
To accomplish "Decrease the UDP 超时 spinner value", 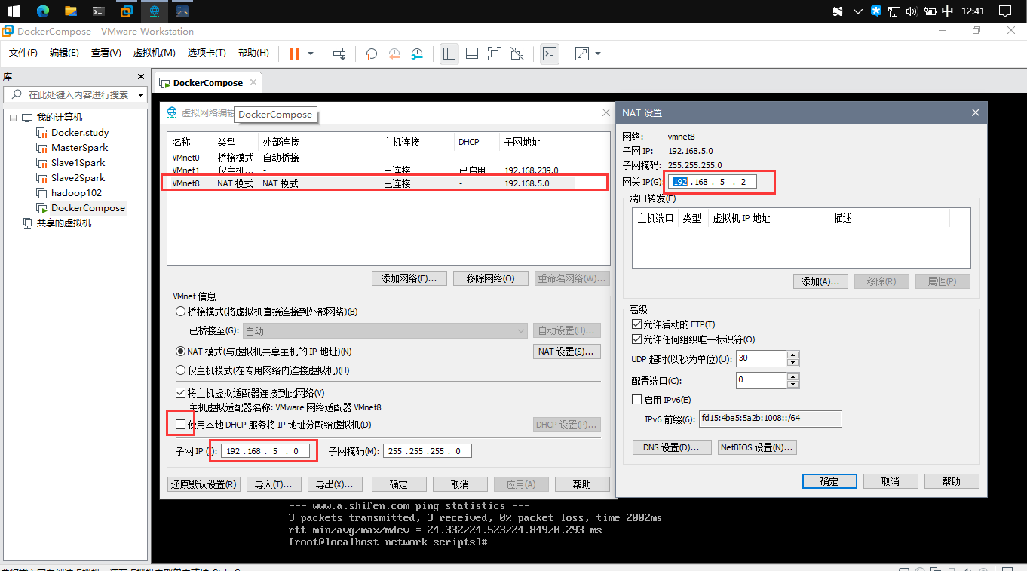I will (792, 363).
